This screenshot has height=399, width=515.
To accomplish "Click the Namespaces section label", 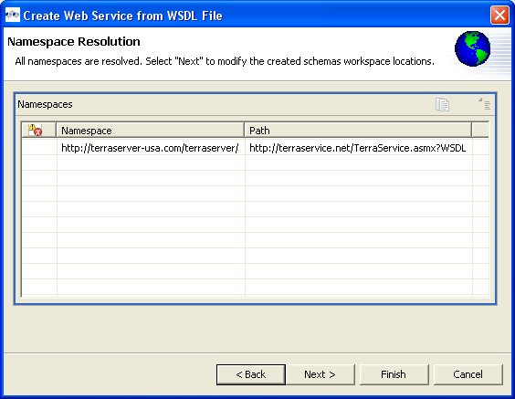I will tap(45, 104).
